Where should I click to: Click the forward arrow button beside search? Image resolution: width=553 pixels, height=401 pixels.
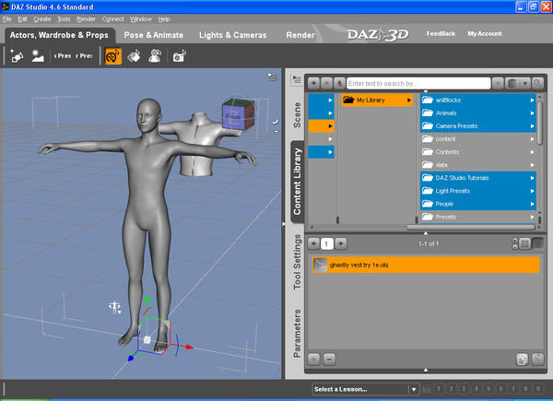click(x=326, y=84)
